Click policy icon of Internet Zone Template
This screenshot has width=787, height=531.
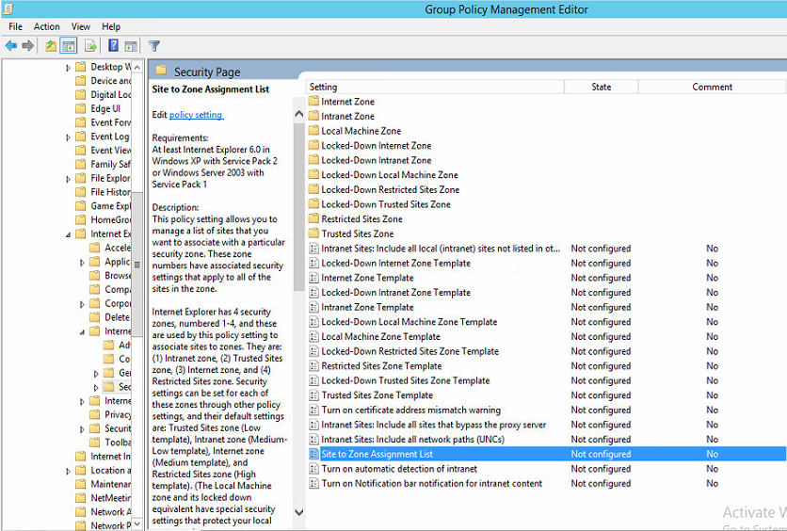[x=313, y=278]
